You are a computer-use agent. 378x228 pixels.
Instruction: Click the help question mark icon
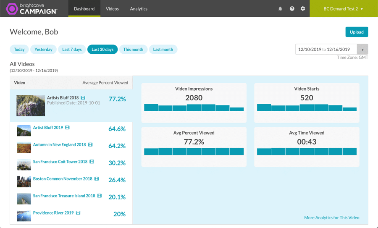(x=292, y=9)
